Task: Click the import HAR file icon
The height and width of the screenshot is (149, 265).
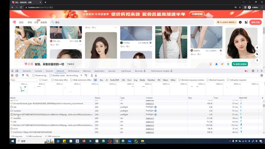Action: (x=92, y=75)
